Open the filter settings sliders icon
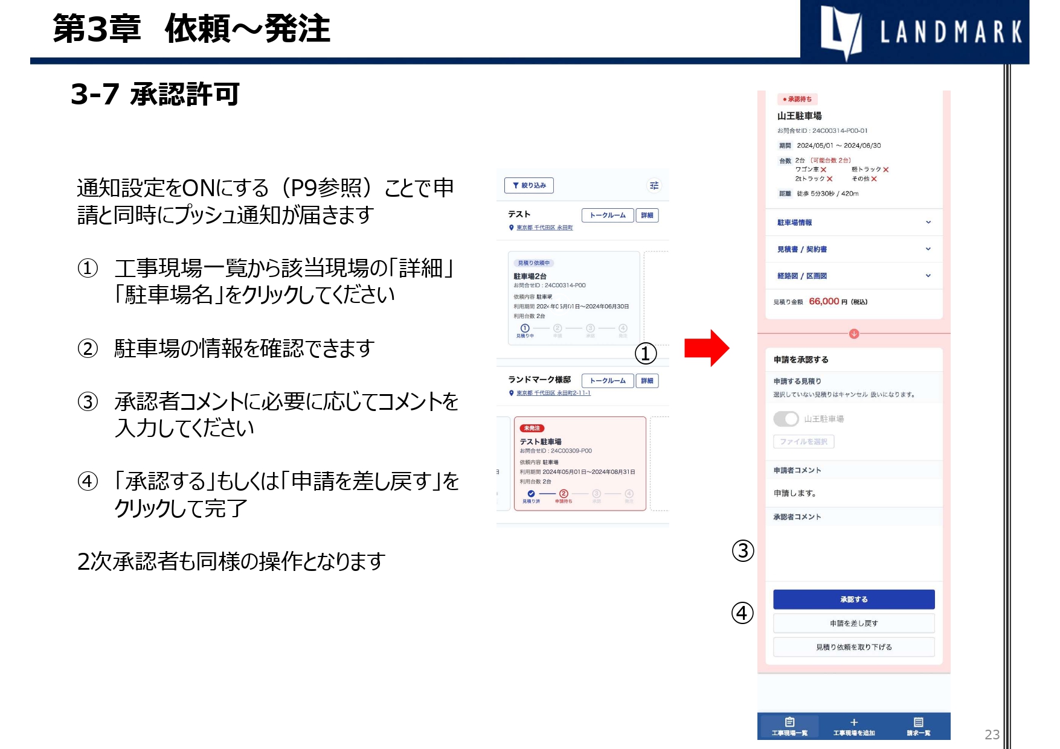Viewport: 1060px width, 749px height. click(654, 185)
